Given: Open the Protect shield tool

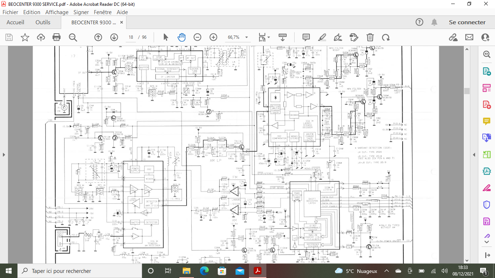Looking at the screenshot, I should [x=486, y=205].
